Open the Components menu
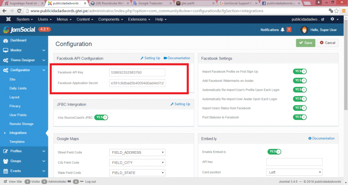This screenshot has height=185, width=348. 110,19
